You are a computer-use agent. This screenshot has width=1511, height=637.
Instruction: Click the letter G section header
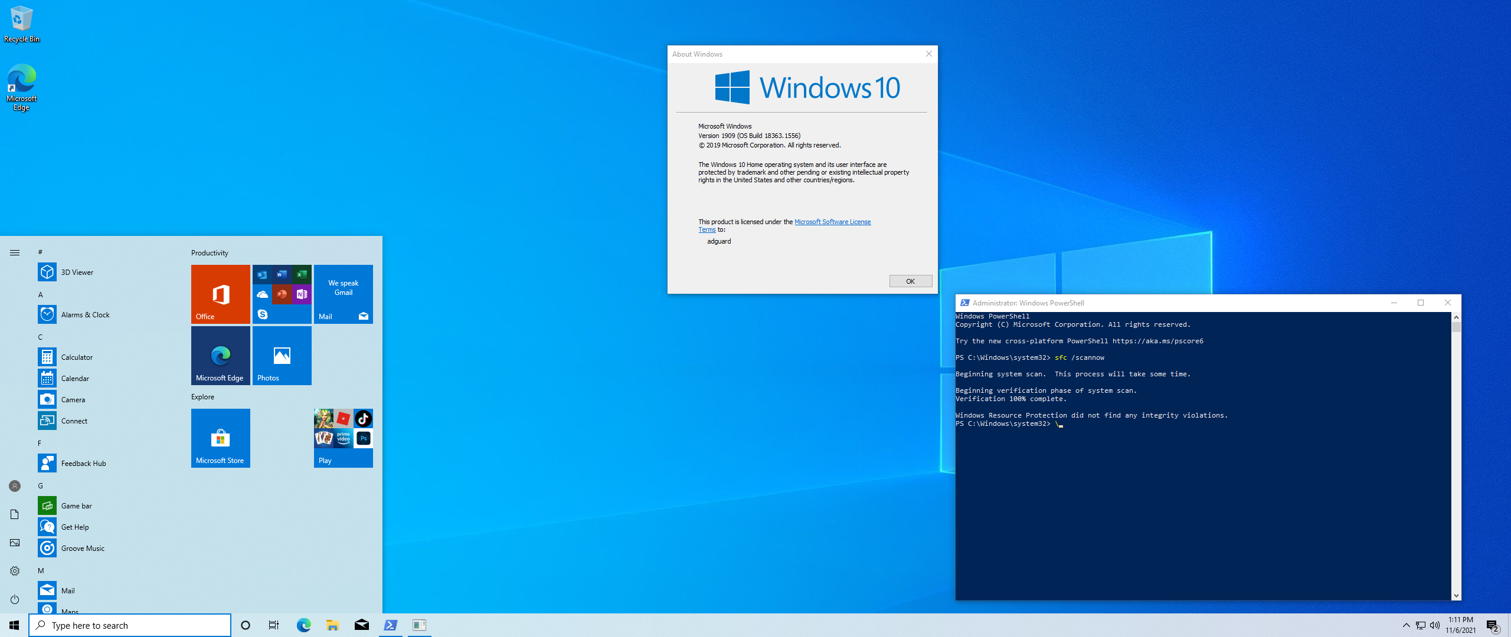point(41,485)
